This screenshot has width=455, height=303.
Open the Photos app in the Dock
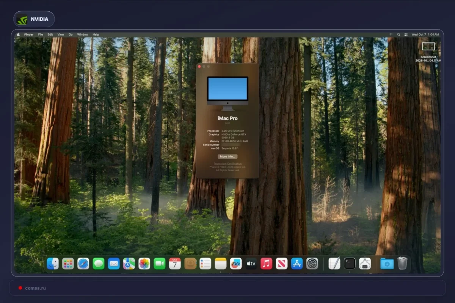tap(144, 263)
